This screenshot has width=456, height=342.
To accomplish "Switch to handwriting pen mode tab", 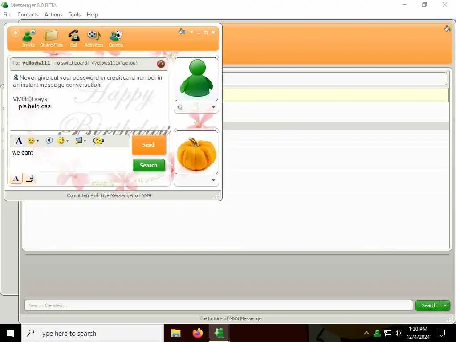I will 30,178.
